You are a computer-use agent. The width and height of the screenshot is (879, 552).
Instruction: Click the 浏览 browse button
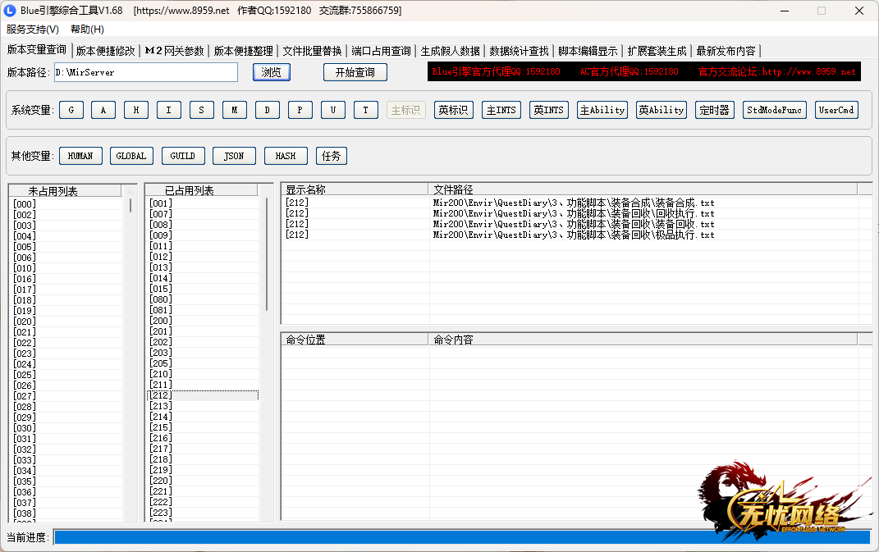(272, 72)
